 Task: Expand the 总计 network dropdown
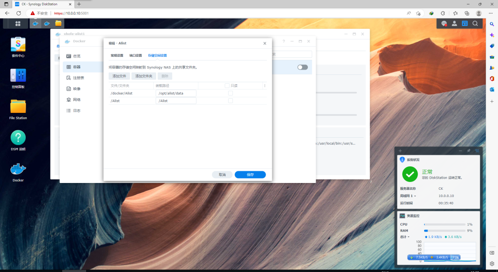pos(404,237)
